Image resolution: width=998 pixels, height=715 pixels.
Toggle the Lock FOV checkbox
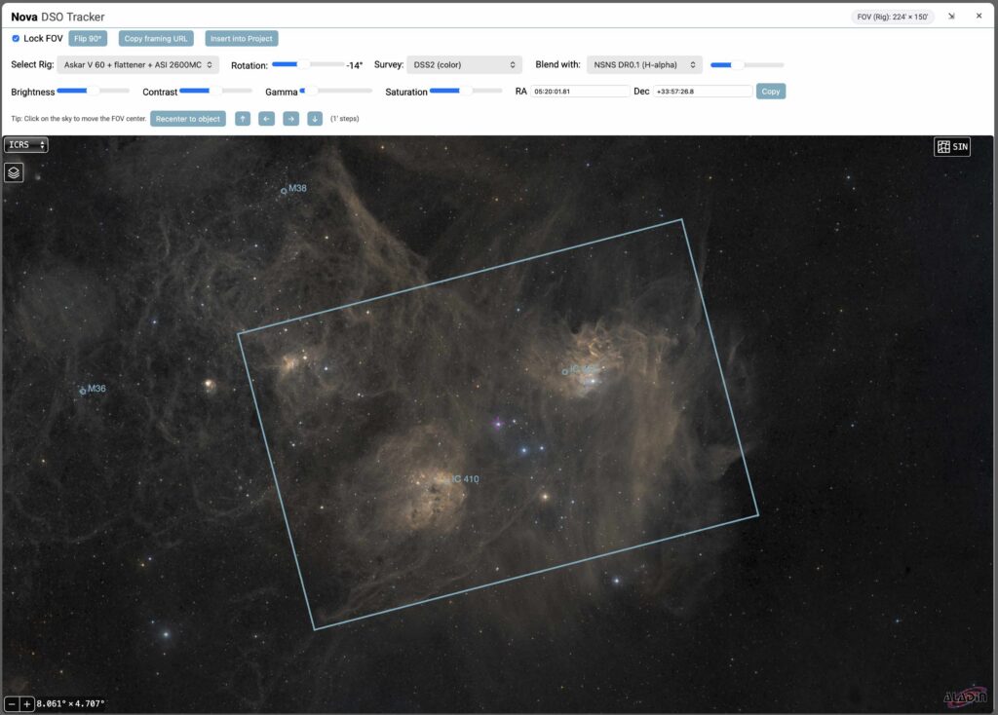[14, 38]
